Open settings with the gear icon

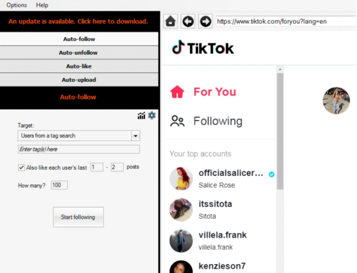pyautogui.click(x=152, y=115)
